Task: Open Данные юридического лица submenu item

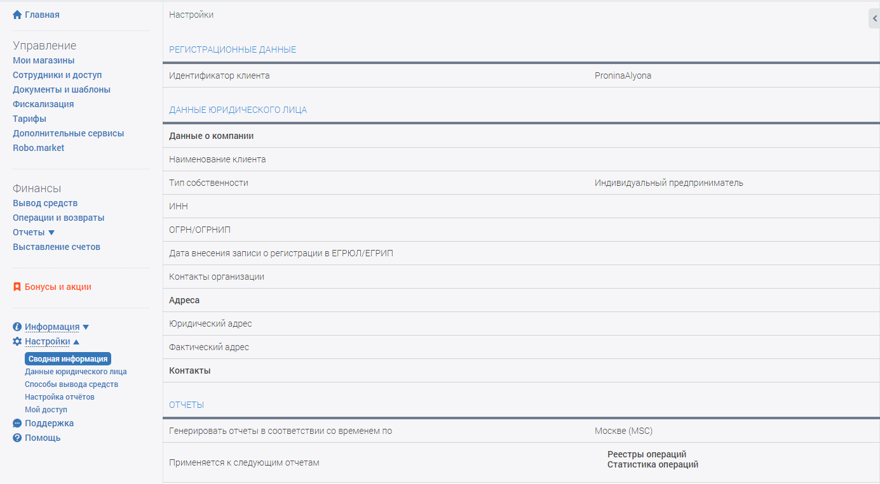Action: click(x=76, y=372)
